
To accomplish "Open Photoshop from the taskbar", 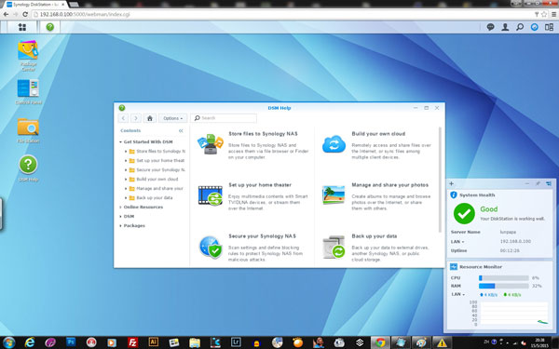I will click(71, 342).
